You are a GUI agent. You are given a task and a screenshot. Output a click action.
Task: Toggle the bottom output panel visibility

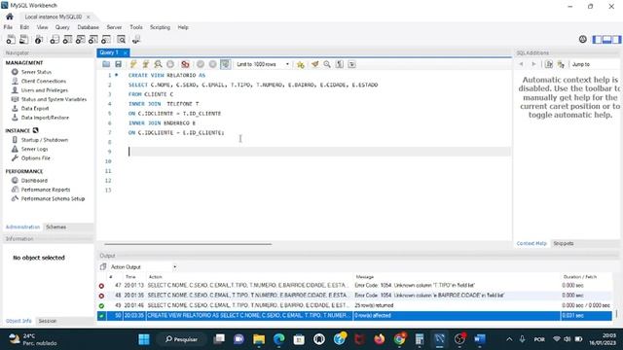606,39
